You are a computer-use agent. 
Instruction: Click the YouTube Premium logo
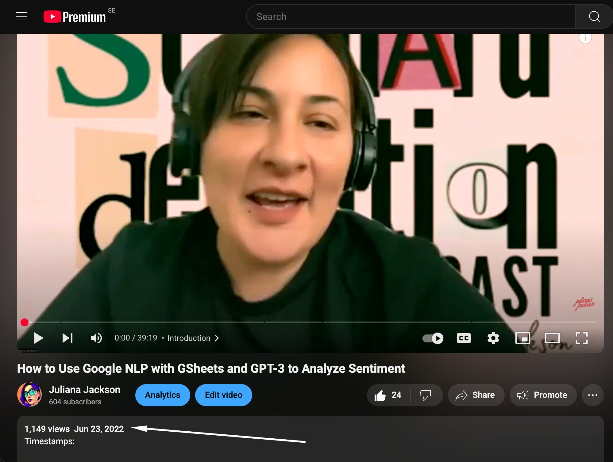coord(75,17)
